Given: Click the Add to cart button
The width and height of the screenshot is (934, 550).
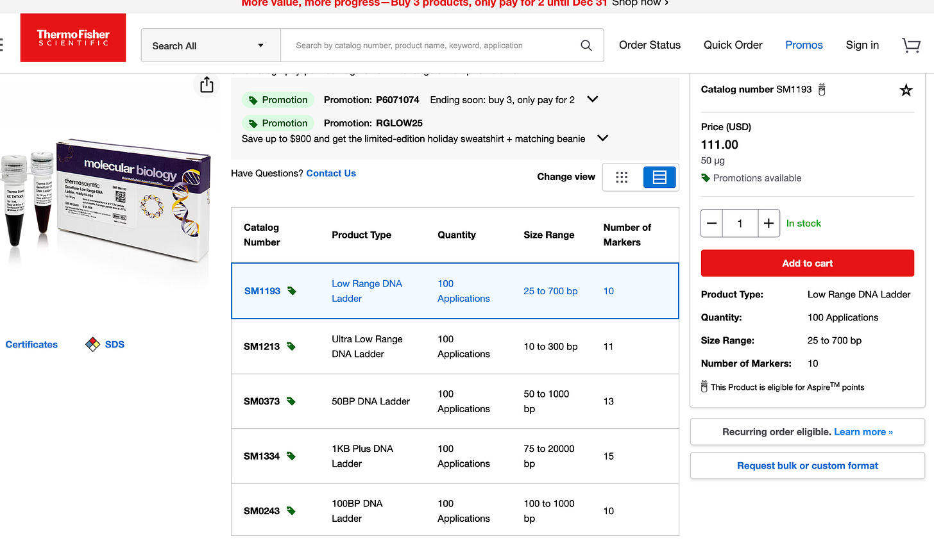Looking at the screenshot, I should pos(808,263).
